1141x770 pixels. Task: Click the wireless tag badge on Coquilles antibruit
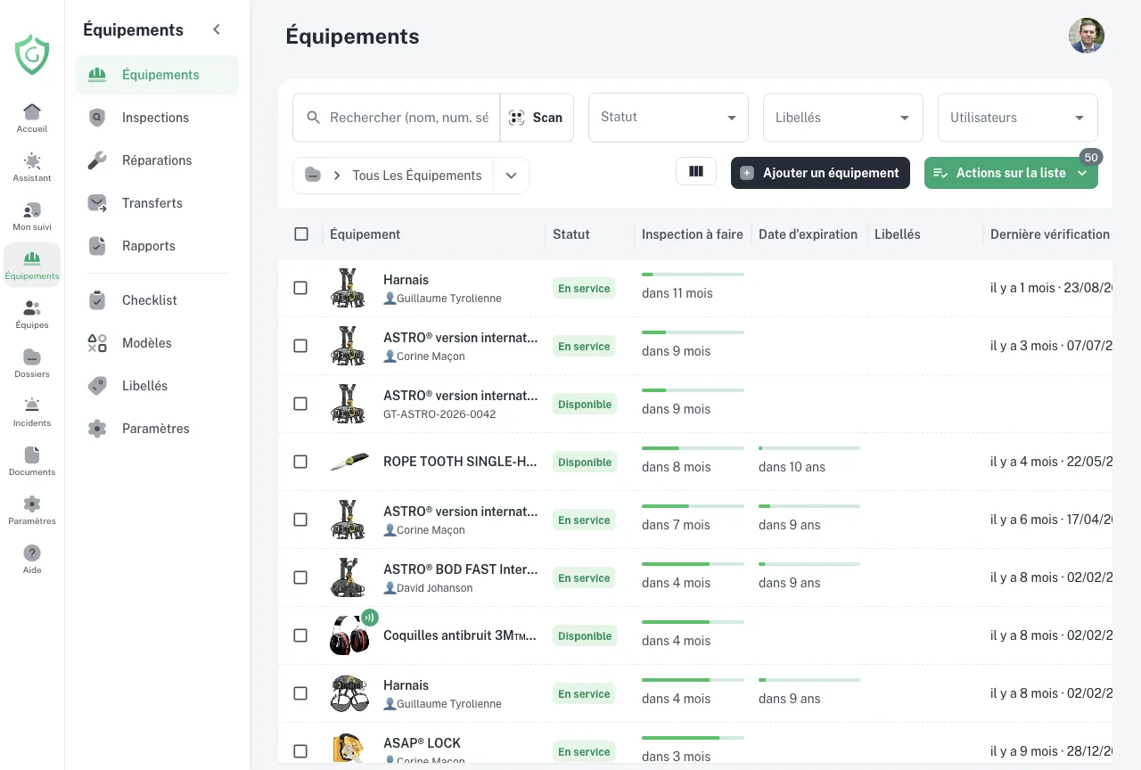click(370, 617)
